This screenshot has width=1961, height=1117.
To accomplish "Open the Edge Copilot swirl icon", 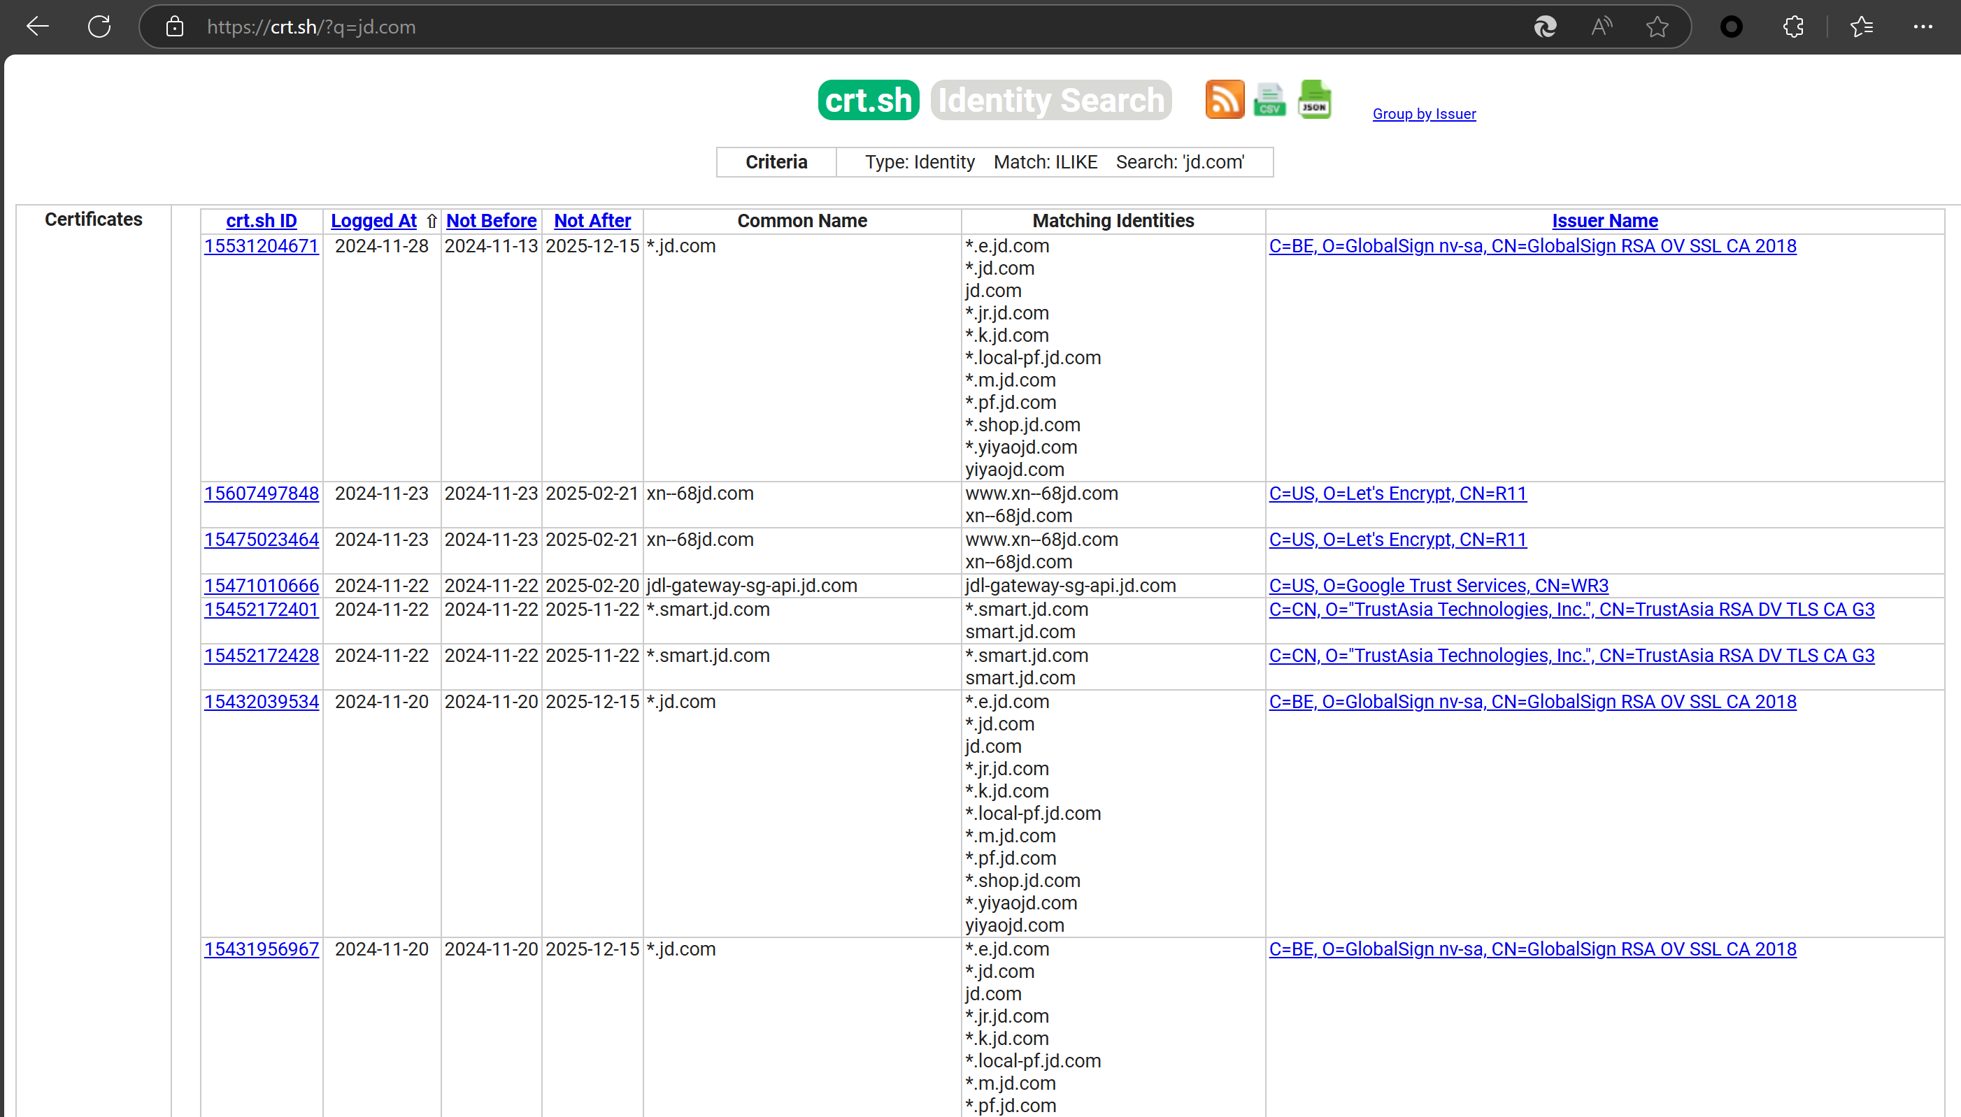I will [x=1545, y=27].
